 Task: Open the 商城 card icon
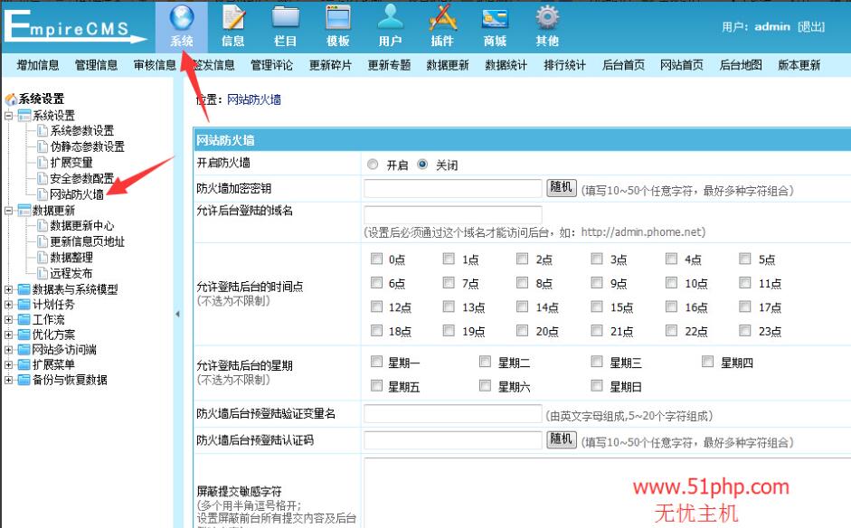point(495,24)
